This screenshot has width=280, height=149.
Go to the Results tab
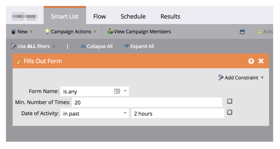point(170,16)
